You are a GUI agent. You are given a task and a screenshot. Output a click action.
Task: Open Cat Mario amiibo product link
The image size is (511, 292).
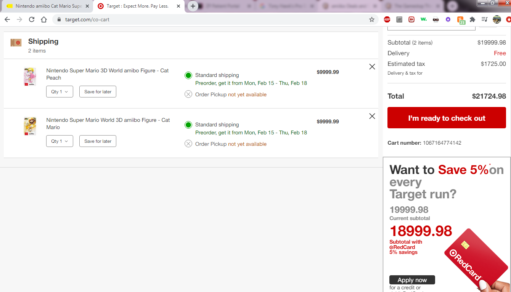pos(108,124)
